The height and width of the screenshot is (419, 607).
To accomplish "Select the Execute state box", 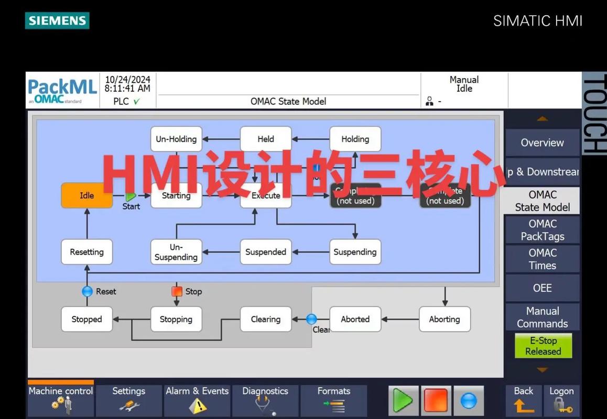I will [x=266, y=195].
